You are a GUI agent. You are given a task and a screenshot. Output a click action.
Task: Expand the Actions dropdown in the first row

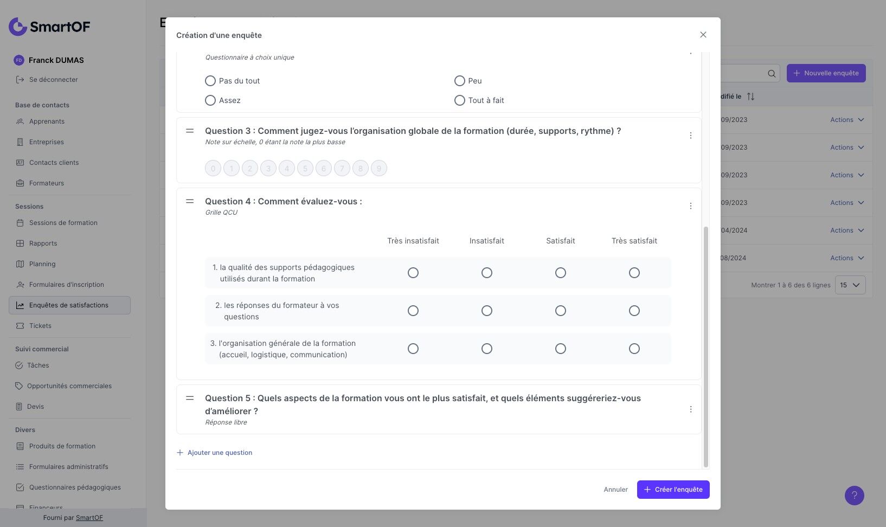coord(846,120)
